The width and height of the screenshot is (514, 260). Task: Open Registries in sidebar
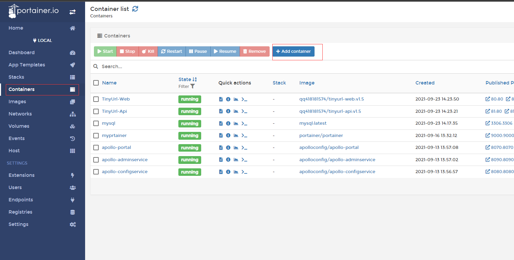42,212
